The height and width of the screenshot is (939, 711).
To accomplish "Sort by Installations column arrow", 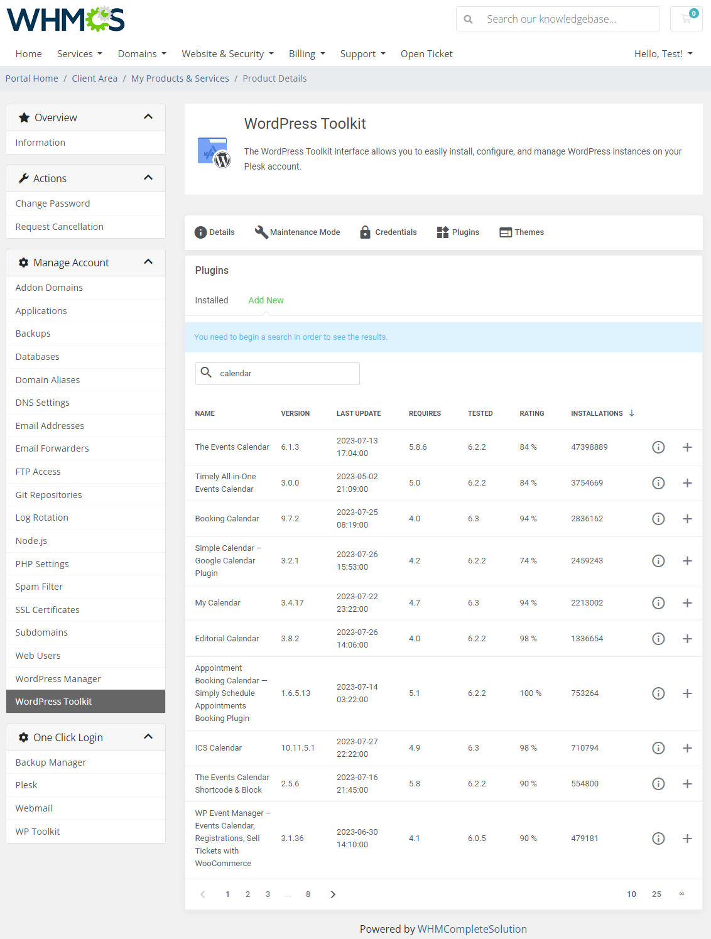I will pos(632,413).
